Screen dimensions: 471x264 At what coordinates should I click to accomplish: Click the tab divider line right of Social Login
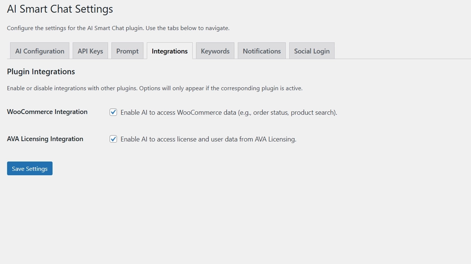click(401, 59)
